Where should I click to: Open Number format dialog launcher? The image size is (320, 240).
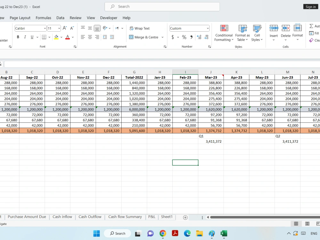pyautogui.click(x=209, y=47)
